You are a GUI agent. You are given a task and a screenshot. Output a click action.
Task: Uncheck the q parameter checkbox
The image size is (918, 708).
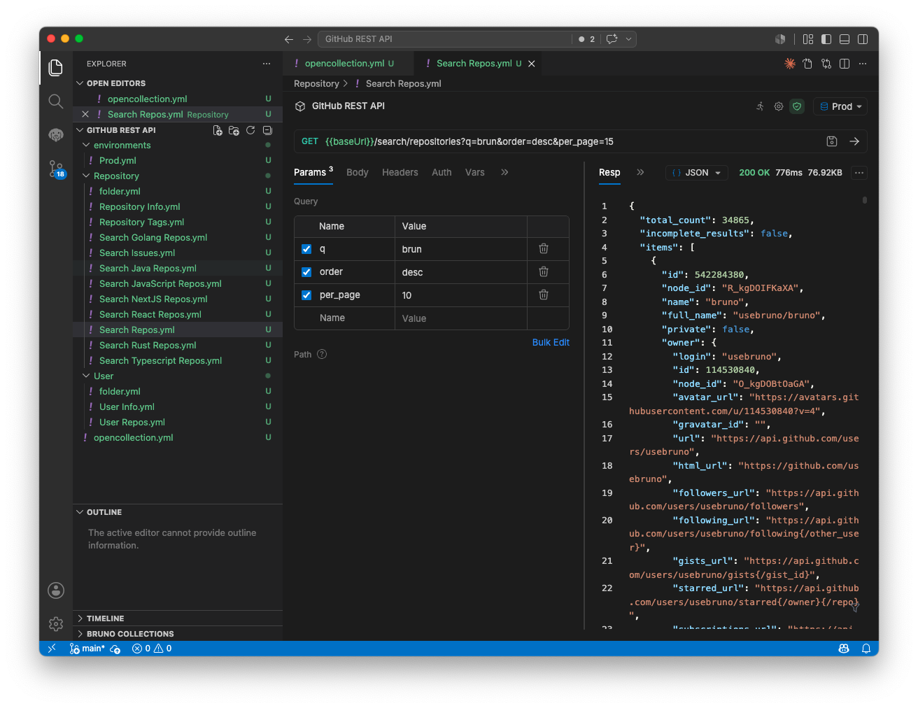point(306,249)
